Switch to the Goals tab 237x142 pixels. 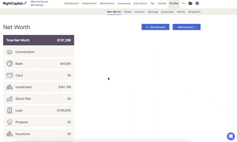[128, 12]
